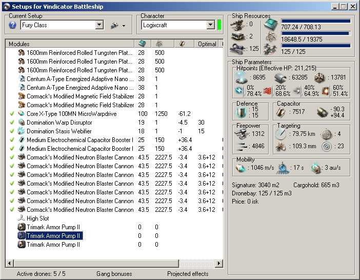Image resolution: width=360 pixels, height=280 pixels.
Task: Click the powergrid icon beside 18648.5 / 19375
Action: pyautogui.click(x=271, y=36)
